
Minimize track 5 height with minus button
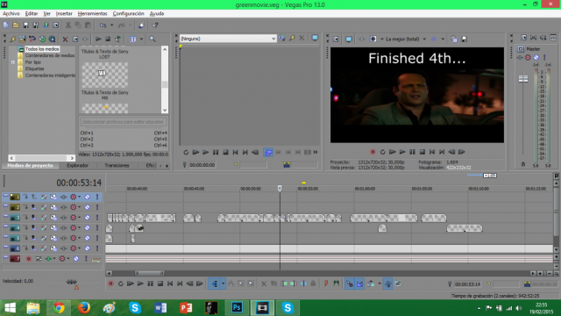point(5,237)
